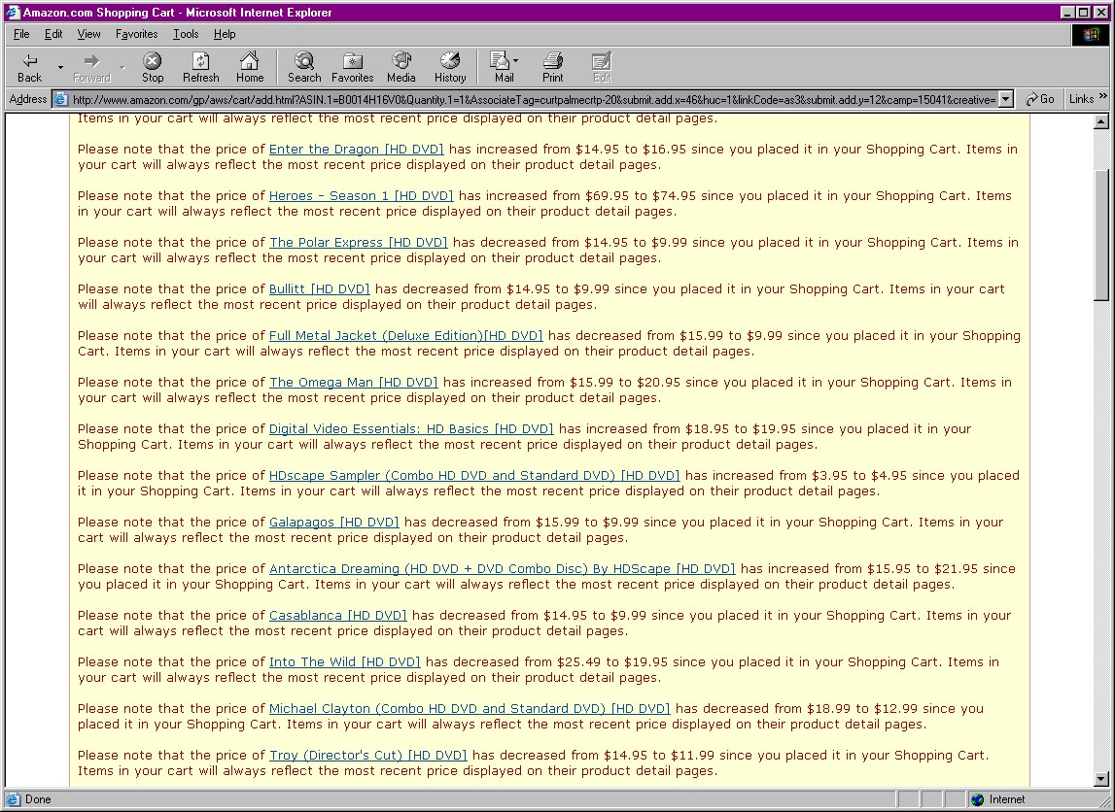Viewport: 1115px width, 812px height.
Task: Click the page icon in the address bar
Action: [x=61, y=99]
